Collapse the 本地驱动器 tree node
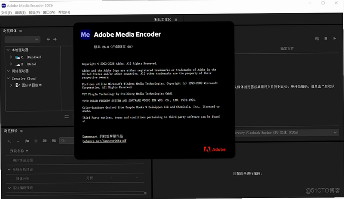344x199 pixels. 8,50
